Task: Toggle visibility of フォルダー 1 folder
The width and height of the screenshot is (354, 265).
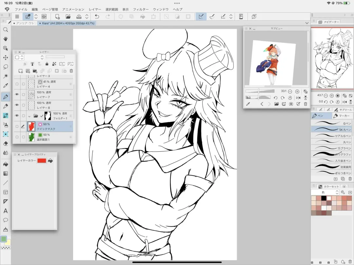Action: 17,116
